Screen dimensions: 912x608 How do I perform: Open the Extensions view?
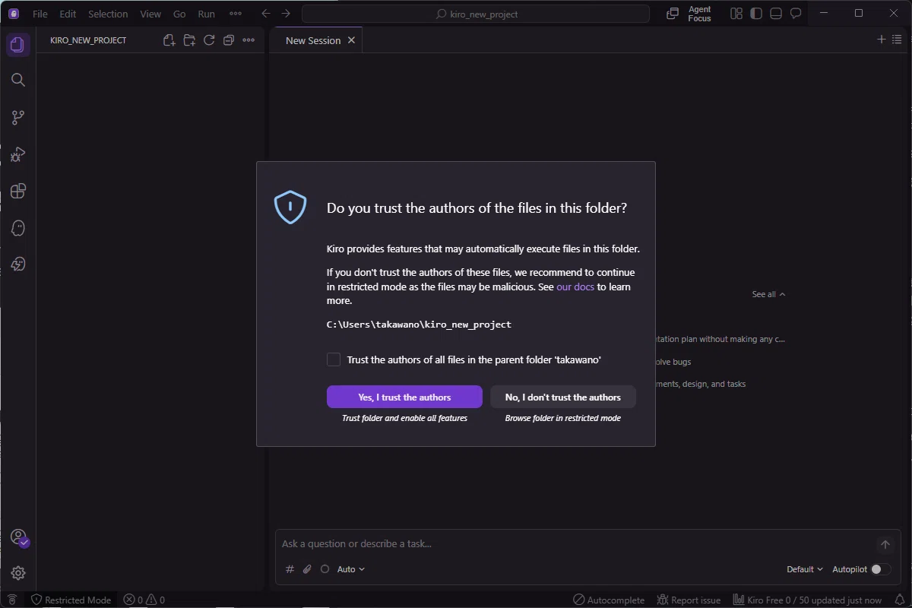point(18,191)
